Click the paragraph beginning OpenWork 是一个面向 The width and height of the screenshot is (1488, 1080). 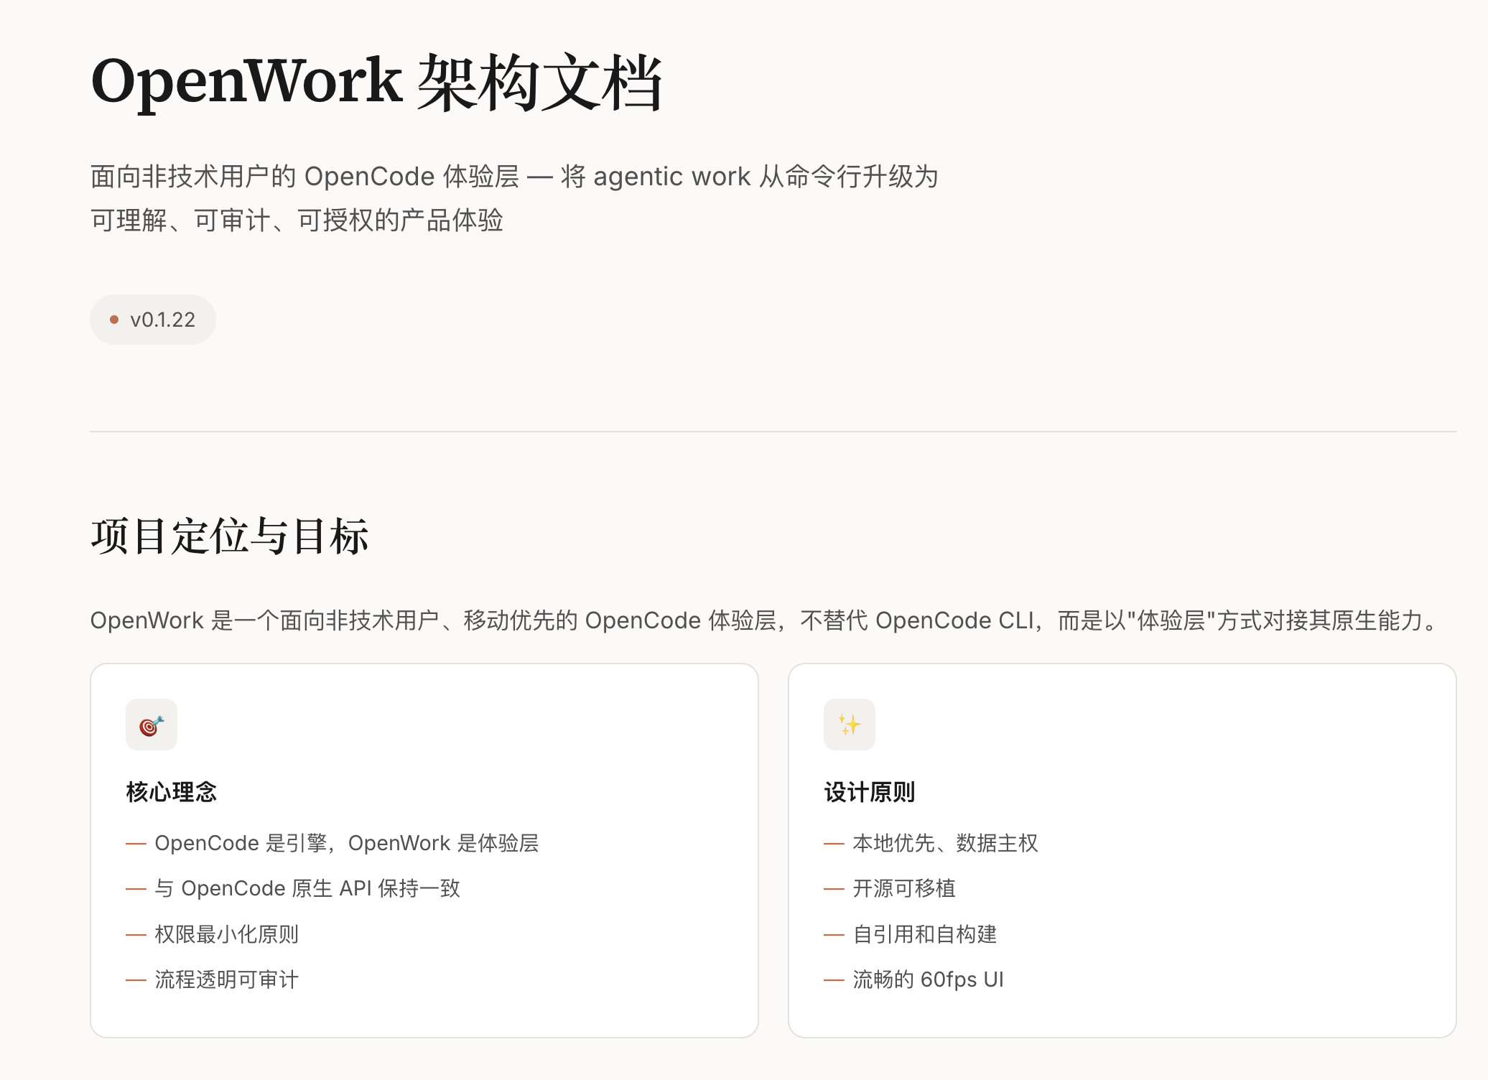(x=765, y=620)
